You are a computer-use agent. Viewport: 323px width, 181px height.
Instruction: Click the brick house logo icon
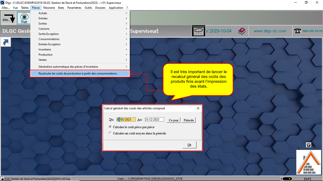[x=309, y=162]
